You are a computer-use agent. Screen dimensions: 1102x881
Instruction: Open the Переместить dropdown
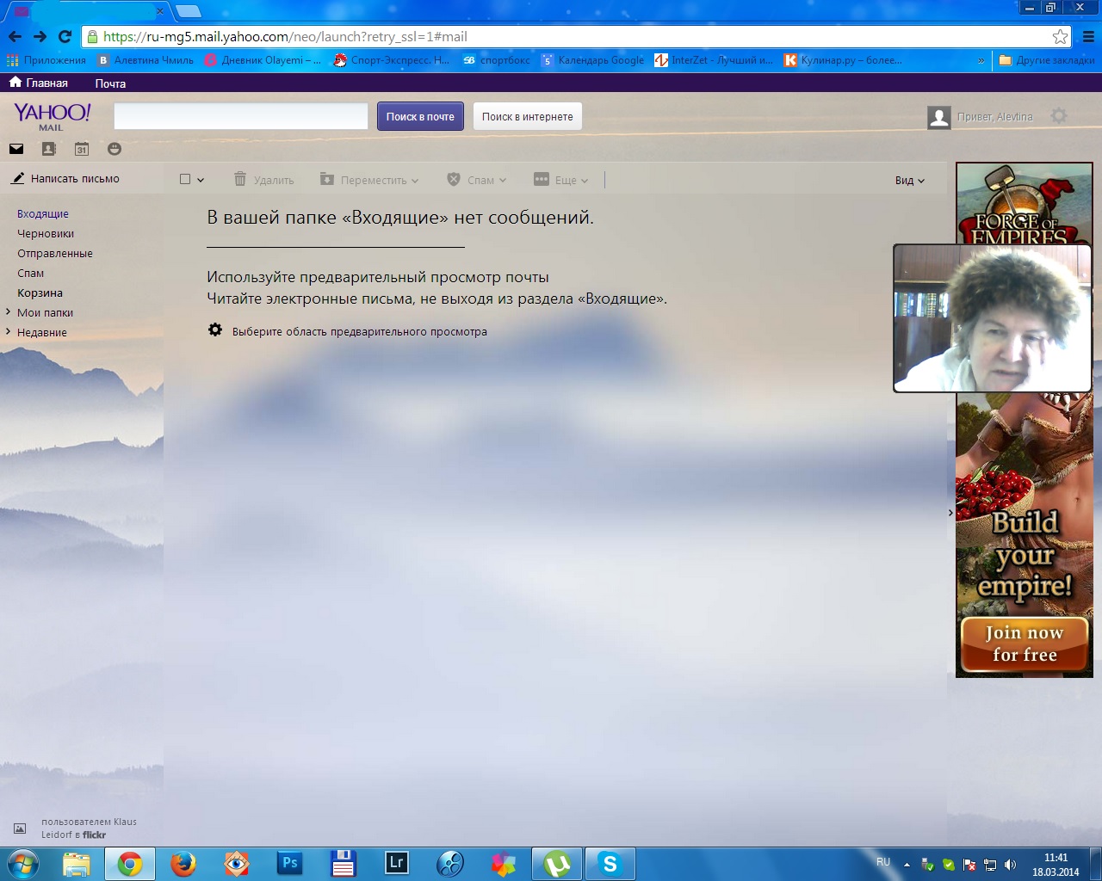click(x=370, y=180)
